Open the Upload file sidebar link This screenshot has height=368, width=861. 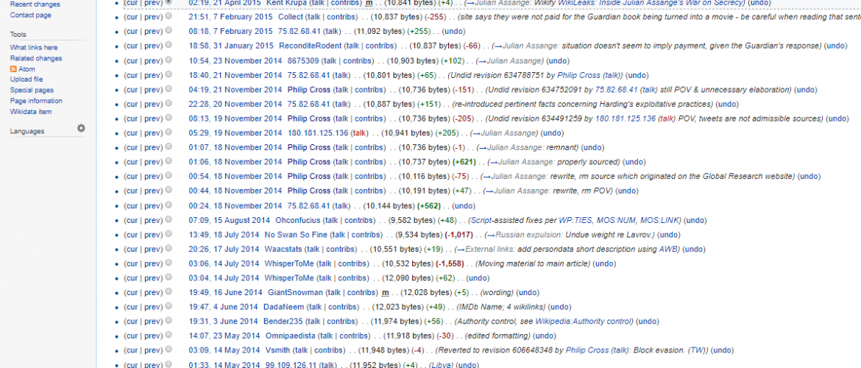(26, 79)
